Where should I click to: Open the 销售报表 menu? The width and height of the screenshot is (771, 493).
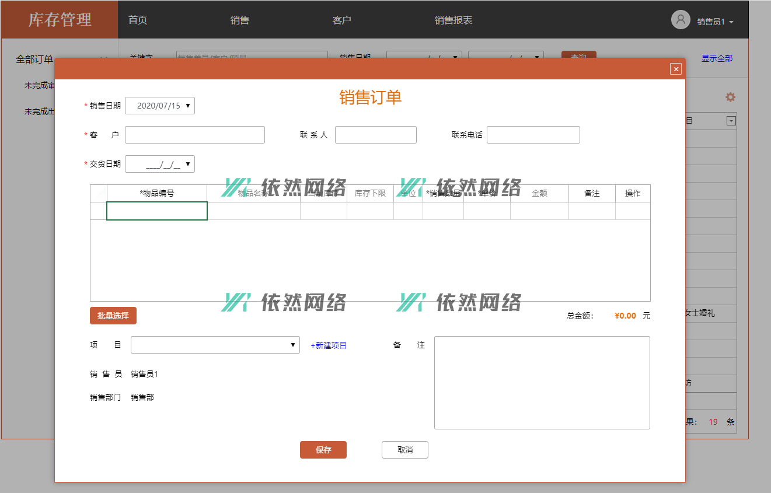[x=453, y=20]
